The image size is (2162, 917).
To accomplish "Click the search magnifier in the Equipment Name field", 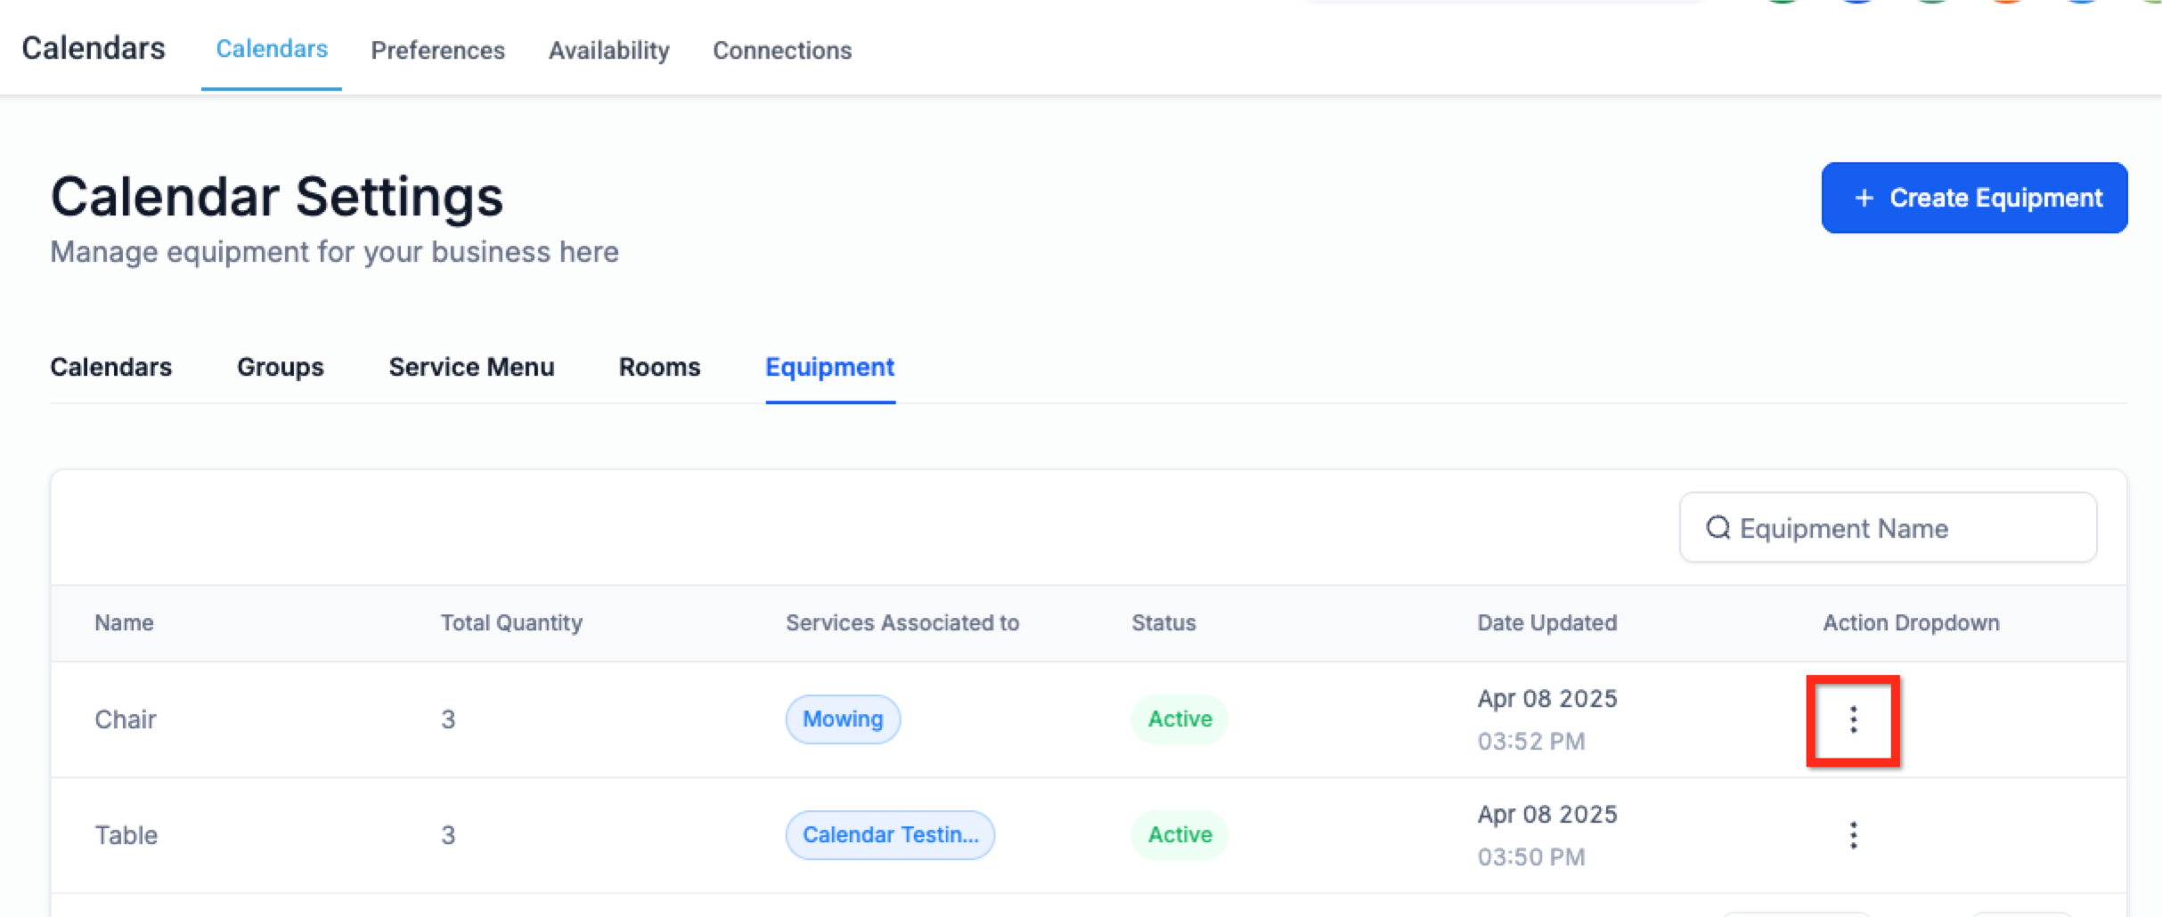I will 1717,528.
